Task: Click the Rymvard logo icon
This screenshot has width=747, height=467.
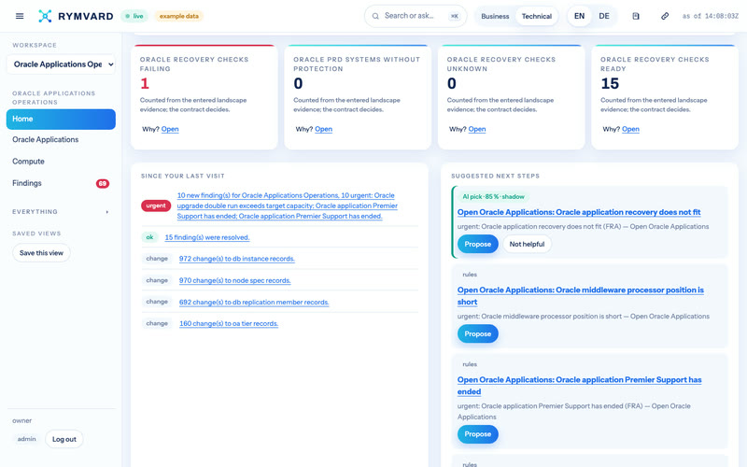Action: pos(45,16)
